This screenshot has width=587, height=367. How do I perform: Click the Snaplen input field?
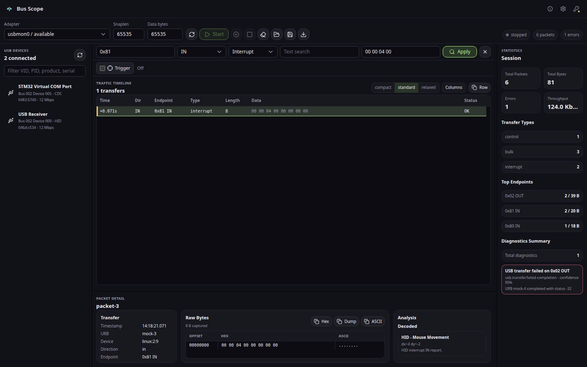click(x=129, y=34)
